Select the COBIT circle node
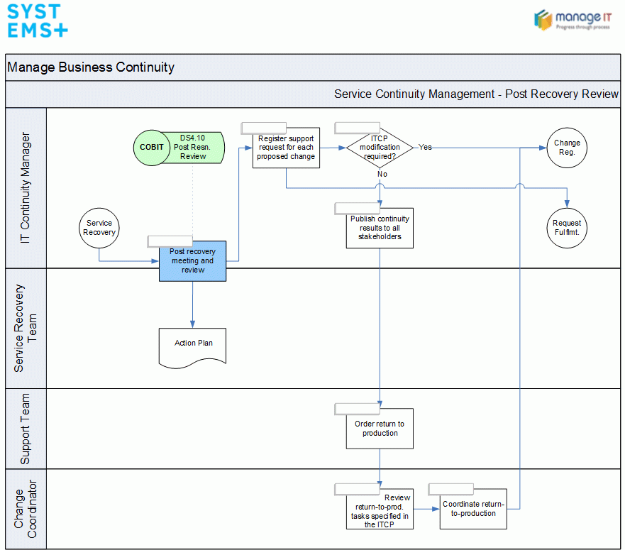This screenshot has width=625, height=550. tap(152, 148)
